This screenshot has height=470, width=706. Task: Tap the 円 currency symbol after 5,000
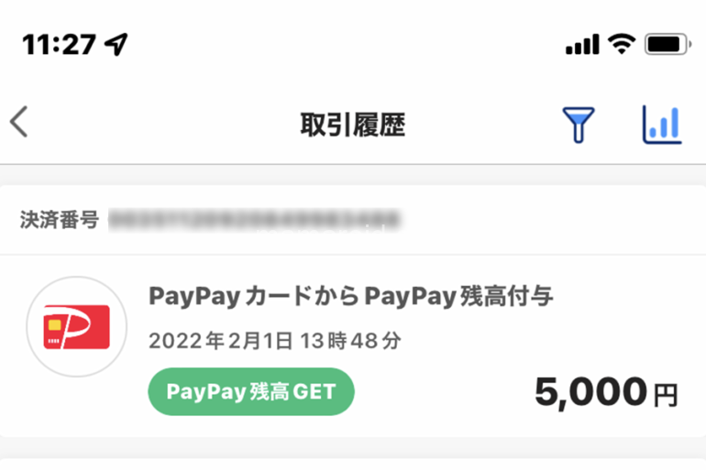pos(666,396)
